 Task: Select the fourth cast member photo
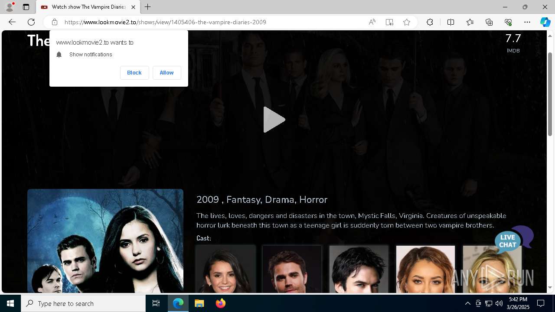point(425,269)
